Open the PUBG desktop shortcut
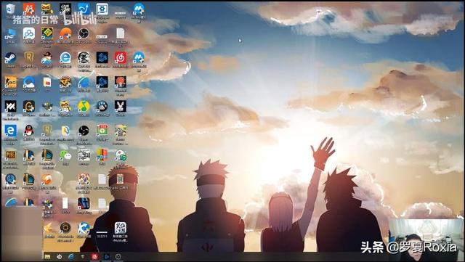Viewport: 465px width, 262px height. click(x=10, y=155)
